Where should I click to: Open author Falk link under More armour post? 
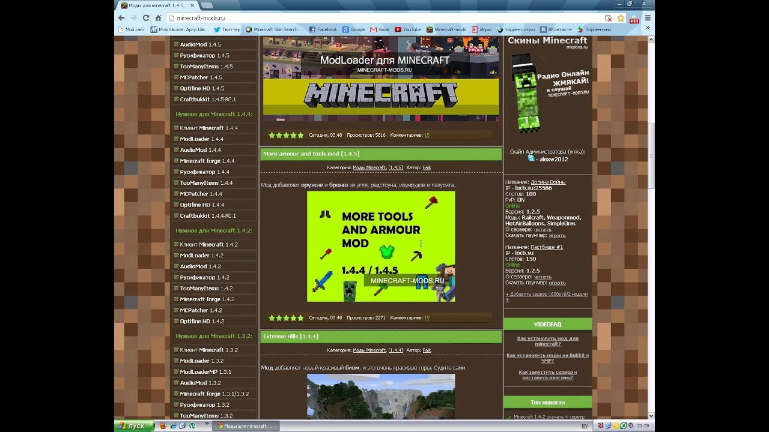click(x=427, y=167)
